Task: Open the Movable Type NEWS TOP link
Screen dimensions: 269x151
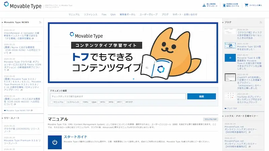Action: 18,110
